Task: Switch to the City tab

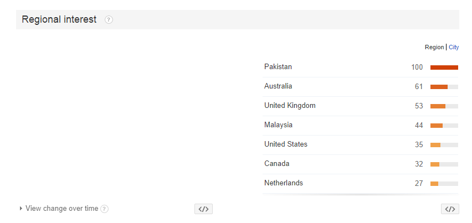Action: tap(454, 47)
